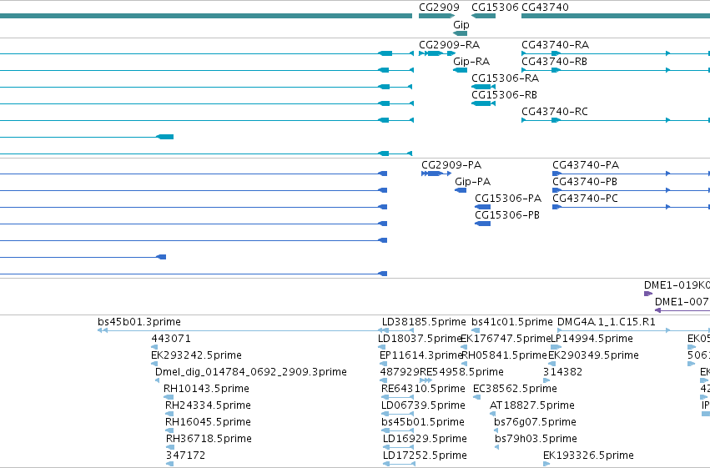Viewport: 710px width, 468px height.
Task: Select the CG15306-PA protein label
Action: pos(508,199)
